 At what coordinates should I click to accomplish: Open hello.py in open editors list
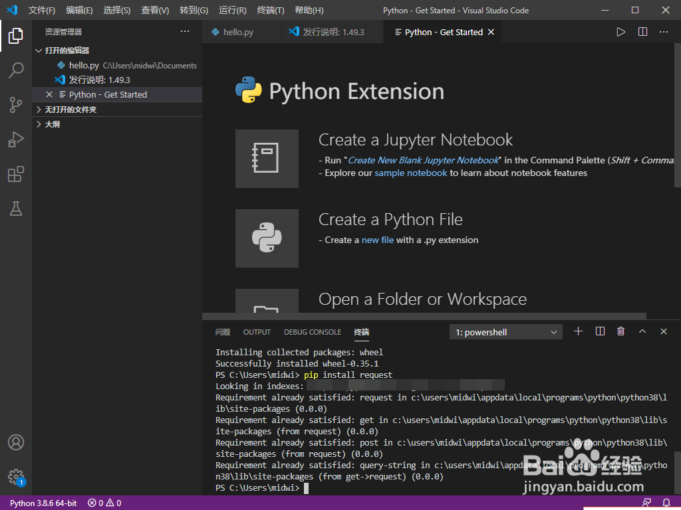[117, 65]
